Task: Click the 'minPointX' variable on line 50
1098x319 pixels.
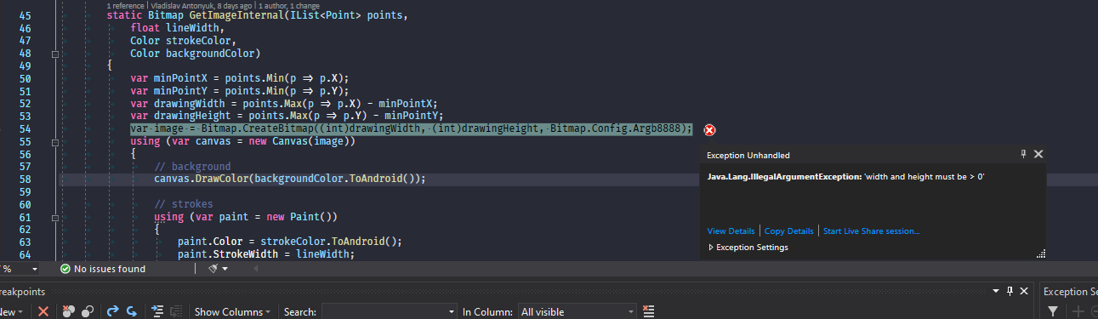Action: coord(180,78)
